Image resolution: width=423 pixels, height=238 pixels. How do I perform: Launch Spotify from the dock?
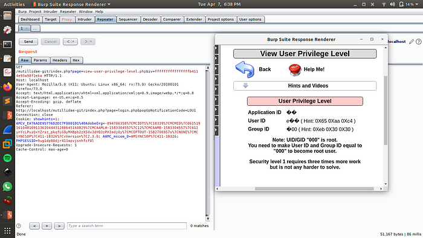click(x=7, y=158)
